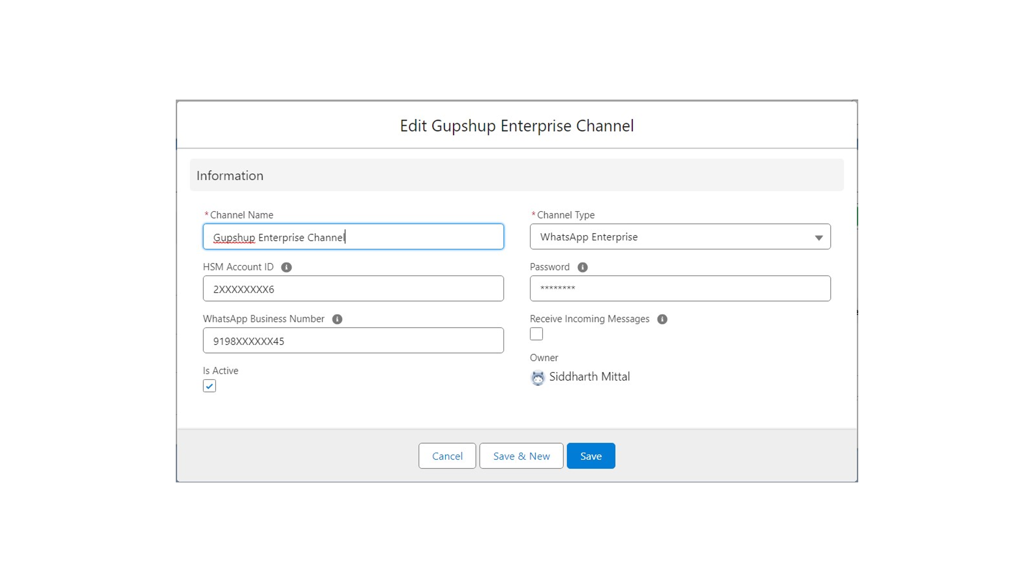The image size is (1034, 582).
Task: Click the Channel Name input field
Action: [x=353, y=237]
